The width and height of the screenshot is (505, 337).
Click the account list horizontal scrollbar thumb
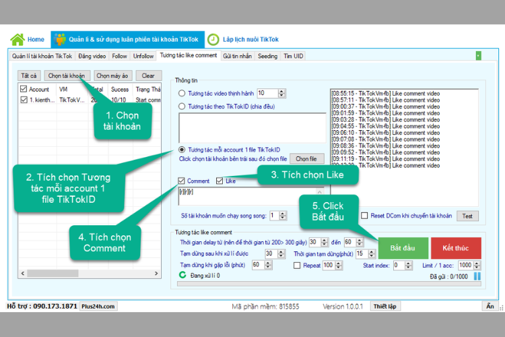coord(53,273)
